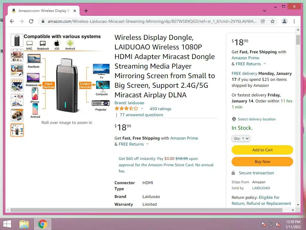Screen dimensions: 306x230
Task: Open Amazon Prime link in buy box
Action: tap(245, 58)
